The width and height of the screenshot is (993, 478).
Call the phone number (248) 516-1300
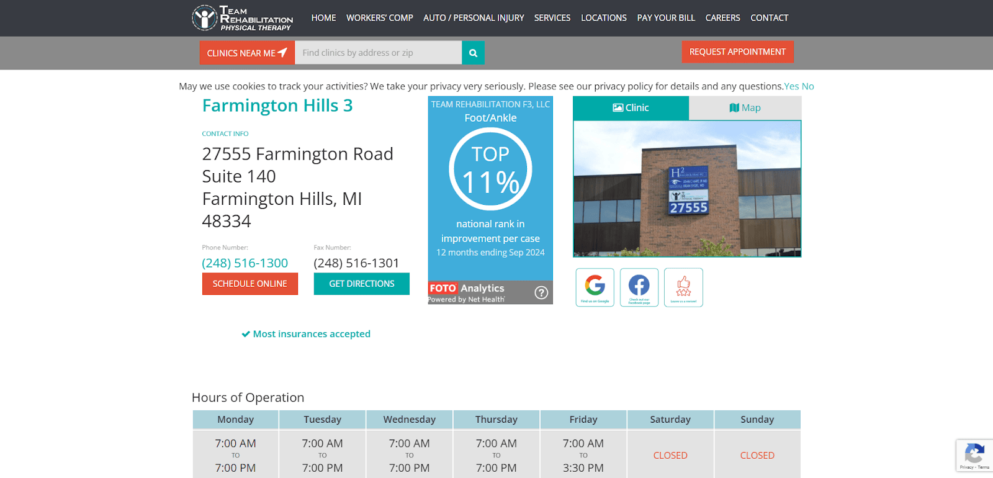click(245, 263)
